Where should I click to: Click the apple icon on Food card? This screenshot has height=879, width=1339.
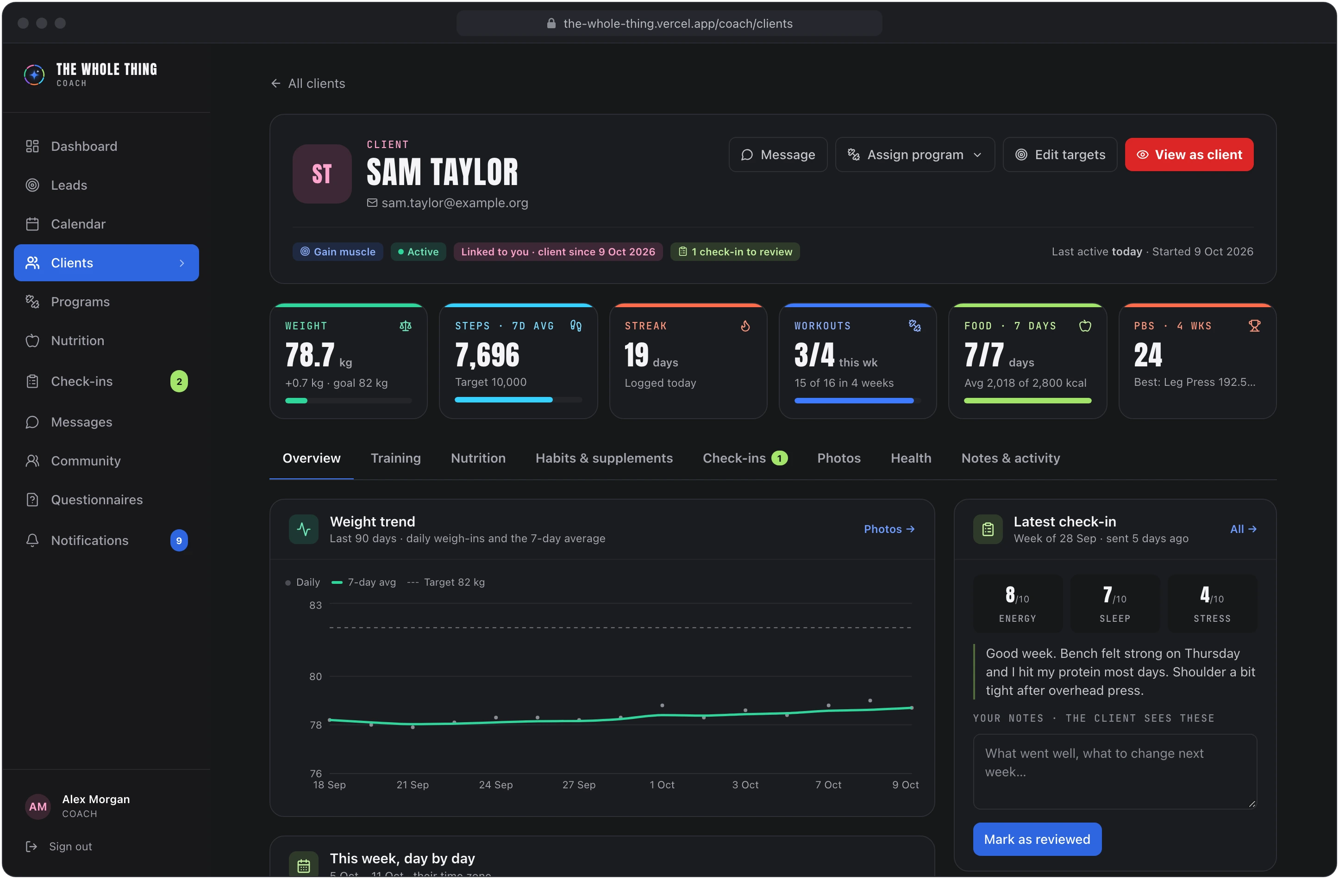pos(1085,326)
